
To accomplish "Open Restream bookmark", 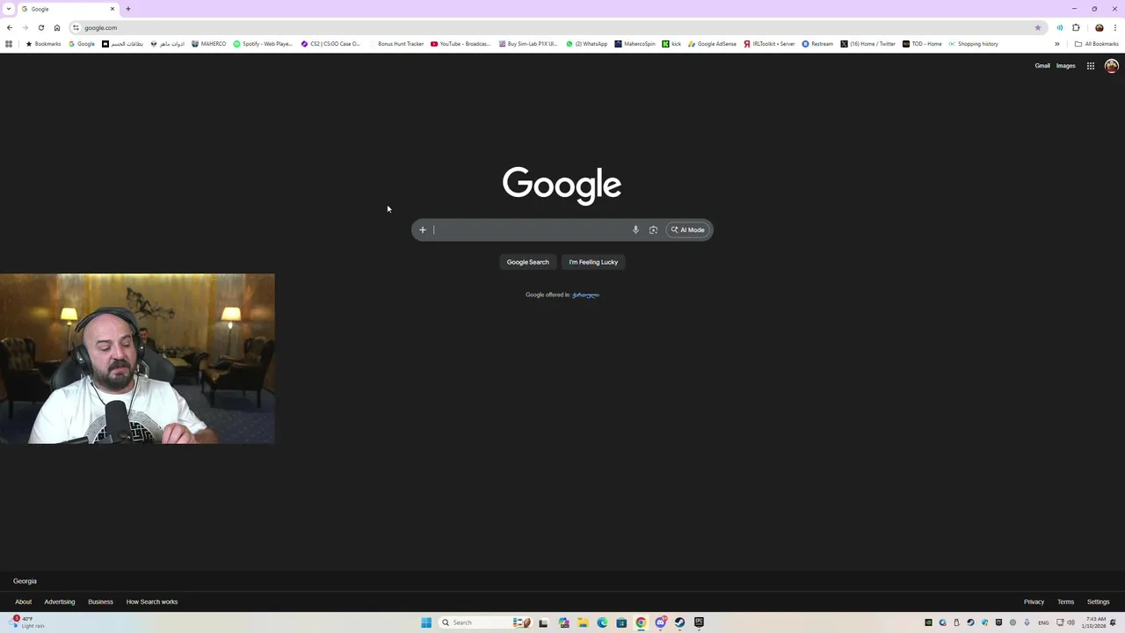I will 817,44.
